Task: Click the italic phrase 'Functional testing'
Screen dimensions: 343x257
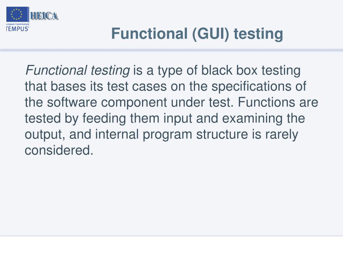Action: [x=78, y=71]
